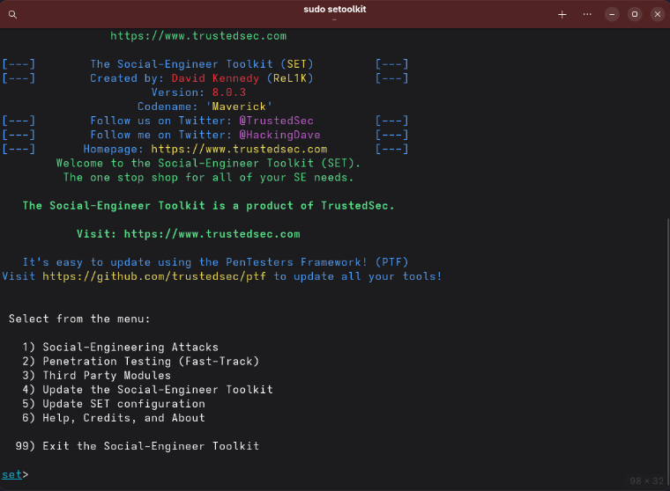Click the terminal's vertical scrollbar

pos(668,350)
